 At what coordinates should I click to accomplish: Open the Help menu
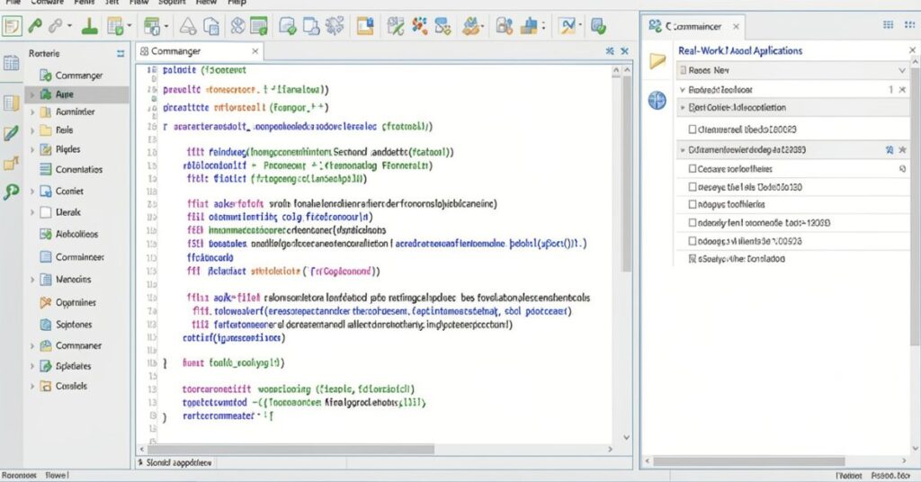[x=237, y=3]
